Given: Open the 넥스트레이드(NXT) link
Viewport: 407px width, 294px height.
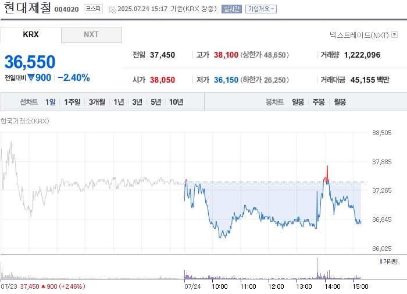Looking at the screenshot, I should (359, 35).
